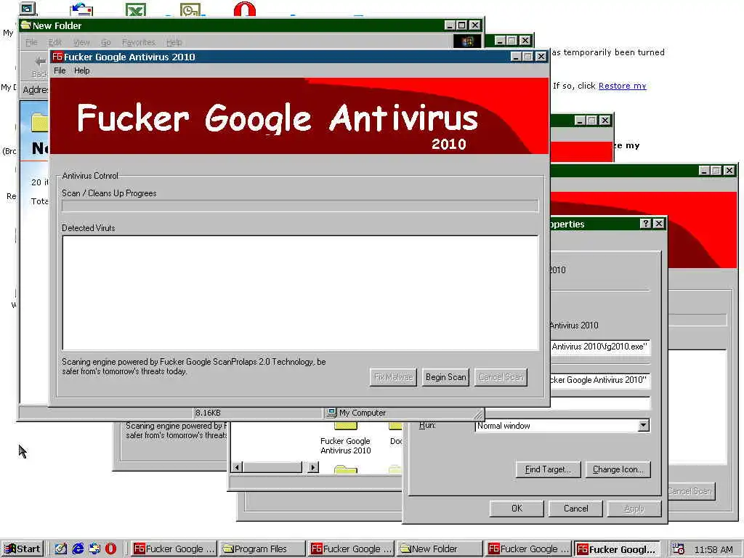
Task: Select the Fucker Google Antivirus 2010 folder label
Action: click(345, 445)
